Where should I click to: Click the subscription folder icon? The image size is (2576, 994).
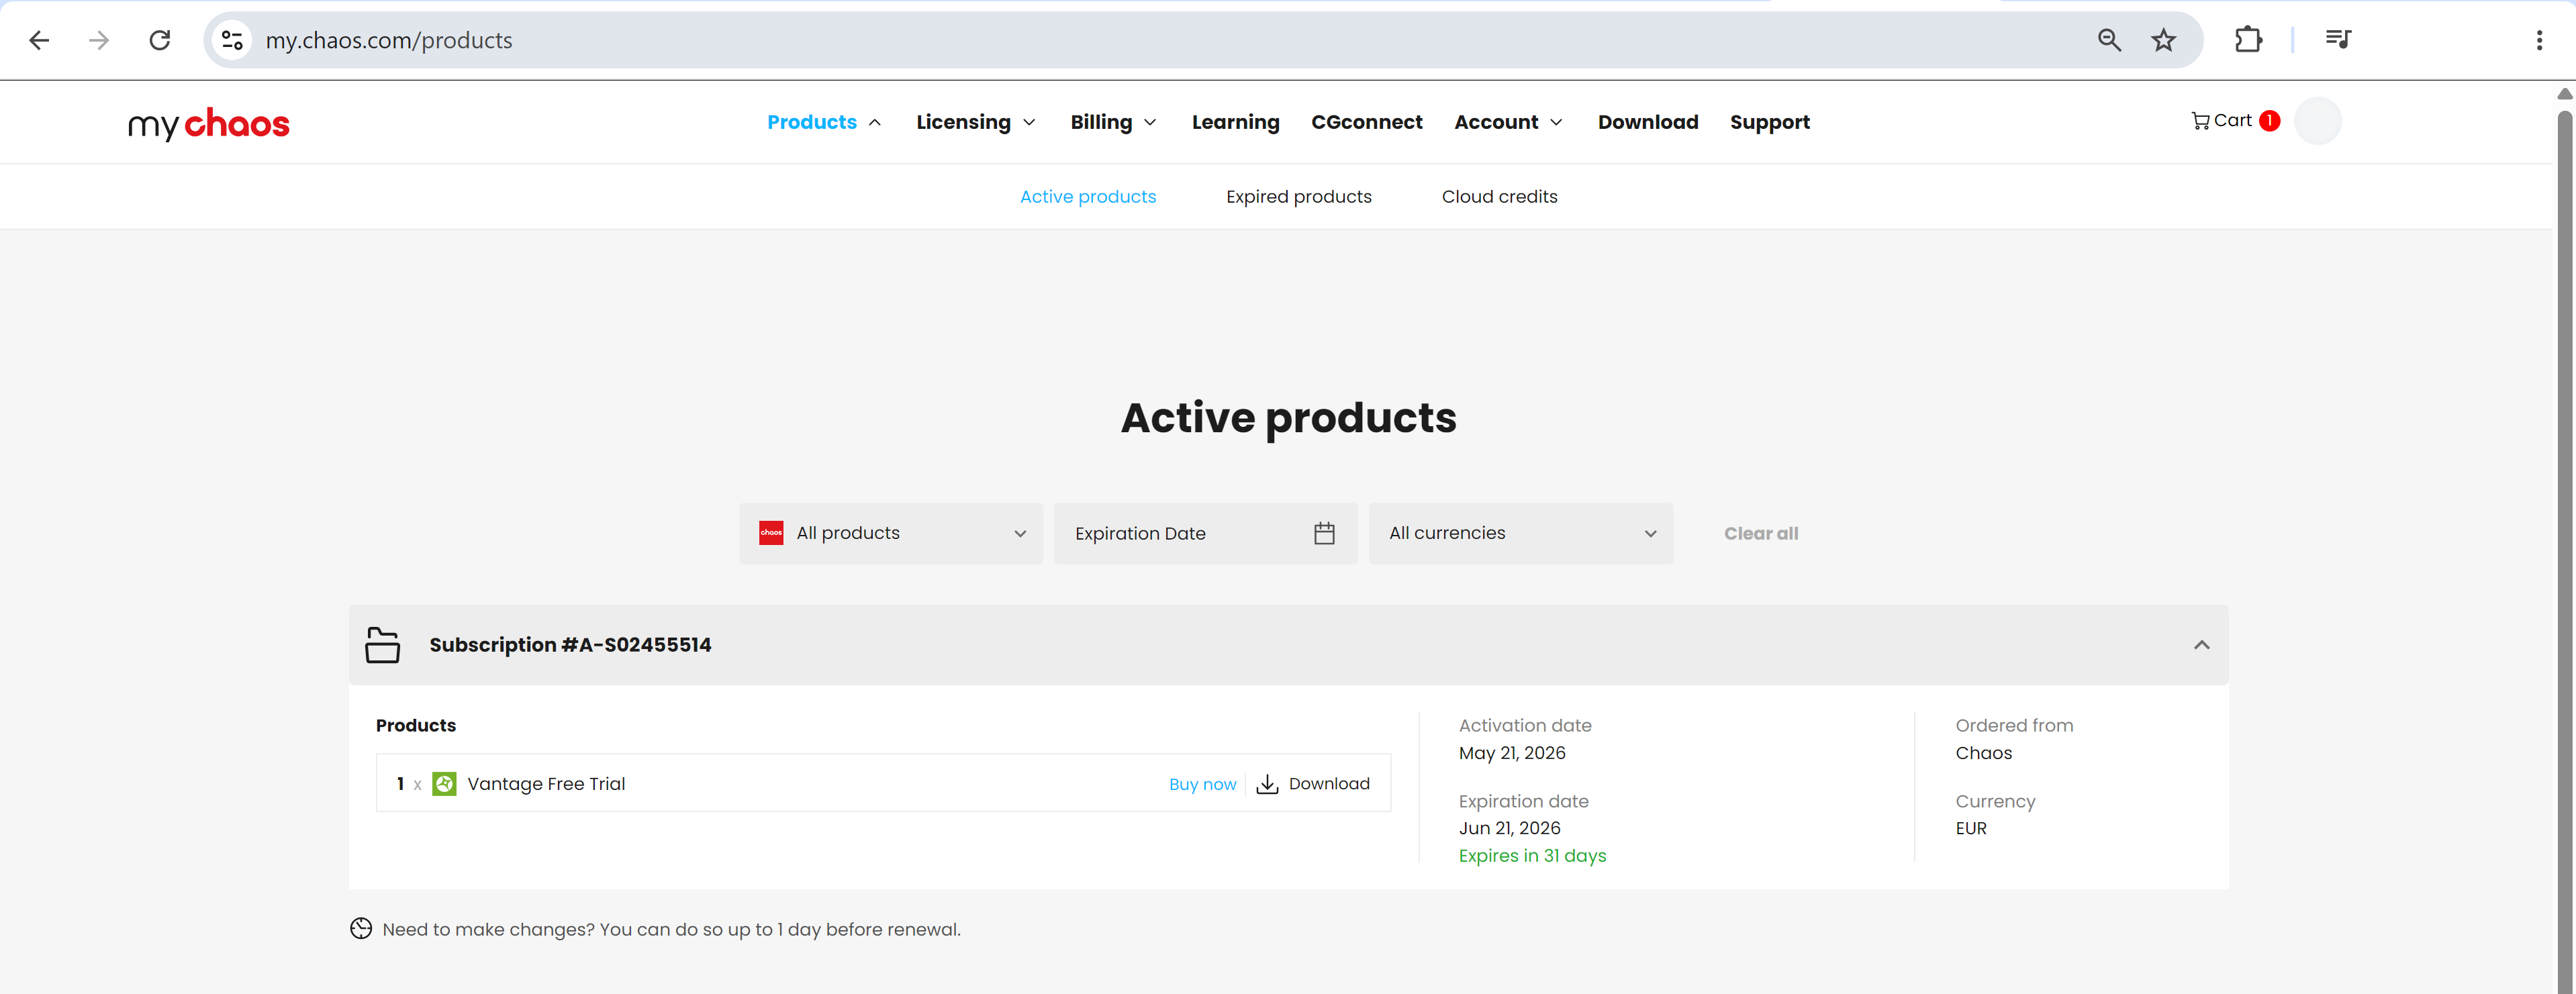[382, 645]
